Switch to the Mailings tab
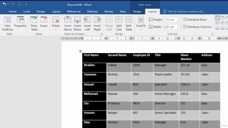 pos(93,11)
